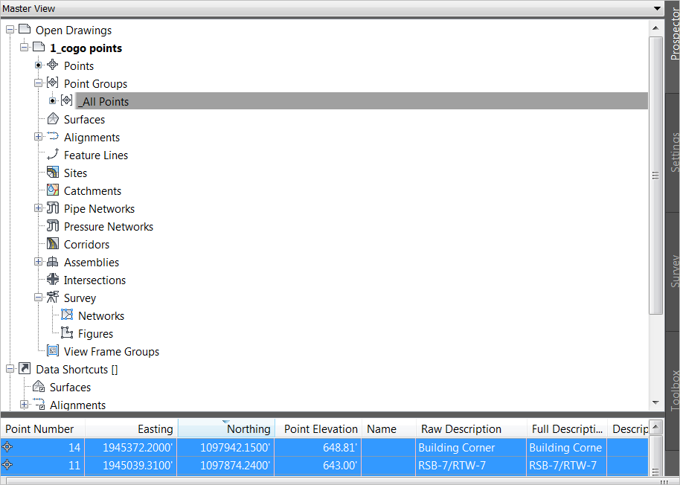Click the Intersections icon
This screenshot has height=485, width=680.
click(x=51, y=280)
